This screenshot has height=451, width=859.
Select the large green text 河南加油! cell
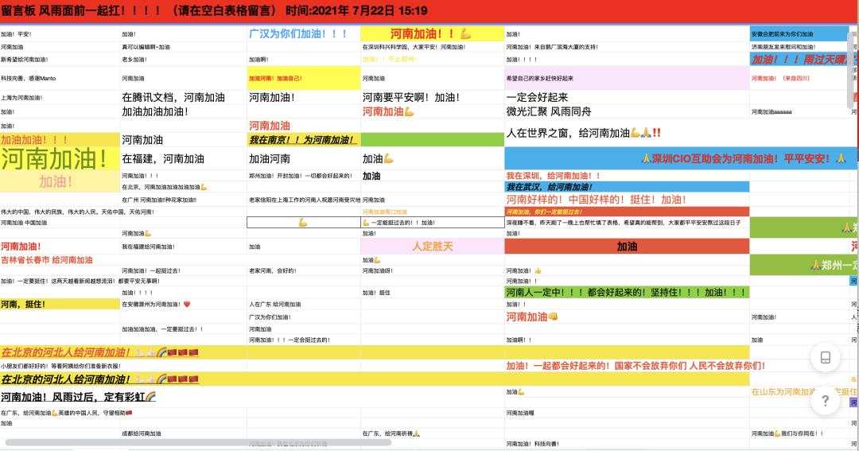(x=60, y=159)
